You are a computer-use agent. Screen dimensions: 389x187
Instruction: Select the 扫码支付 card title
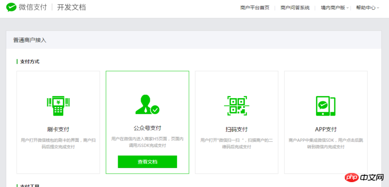pyautogui.click(x=236, y=129)
